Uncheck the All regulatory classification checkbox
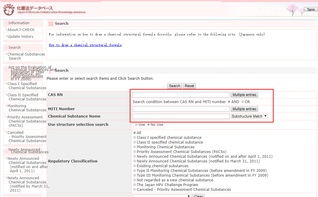The height and width of the screenshot is (197, 318). tap(135, 133)
